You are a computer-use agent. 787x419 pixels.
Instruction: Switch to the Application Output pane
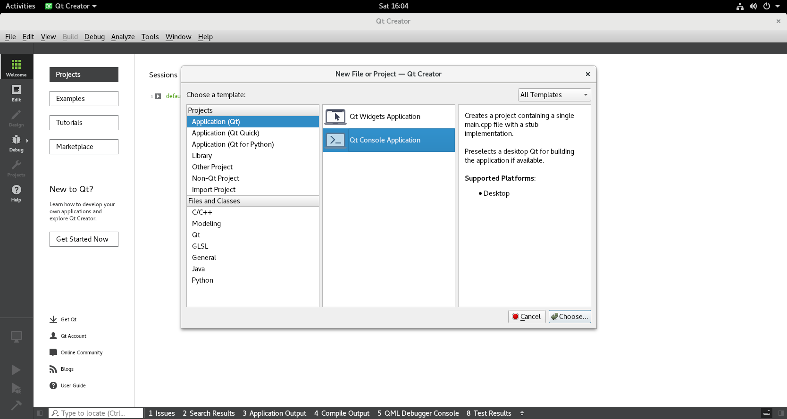tap(274, 413)
